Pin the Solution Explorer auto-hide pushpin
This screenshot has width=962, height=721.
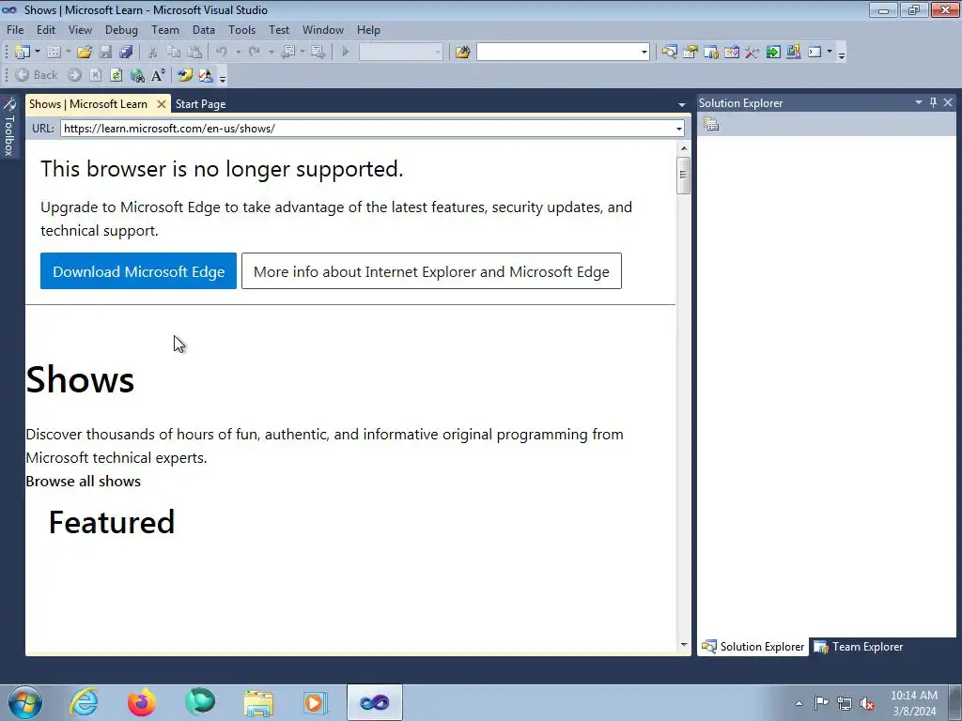(x=933, y=102)
